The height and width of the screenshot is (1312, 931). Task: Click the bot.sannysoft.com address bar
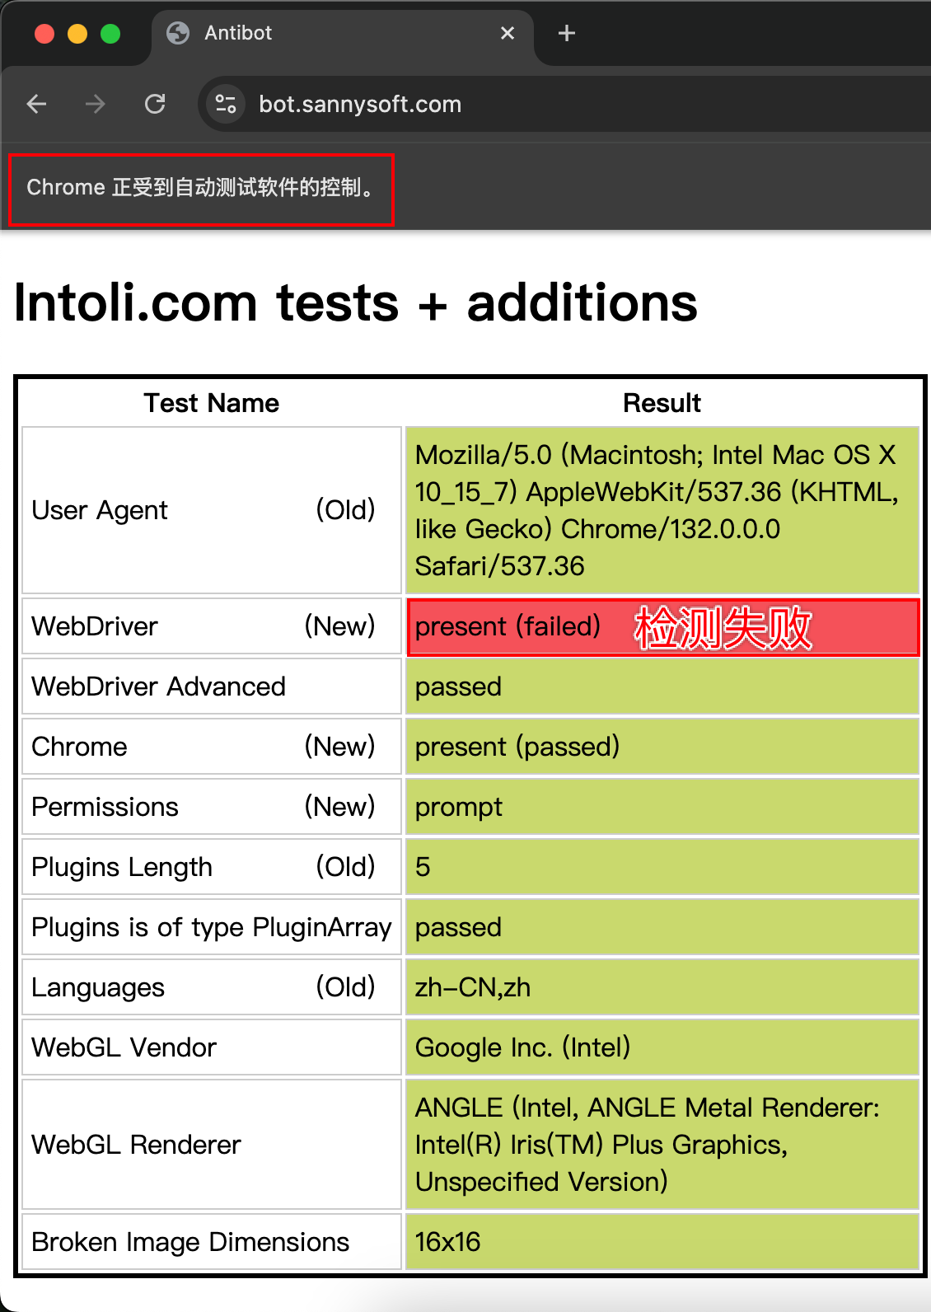pos(494,104)
